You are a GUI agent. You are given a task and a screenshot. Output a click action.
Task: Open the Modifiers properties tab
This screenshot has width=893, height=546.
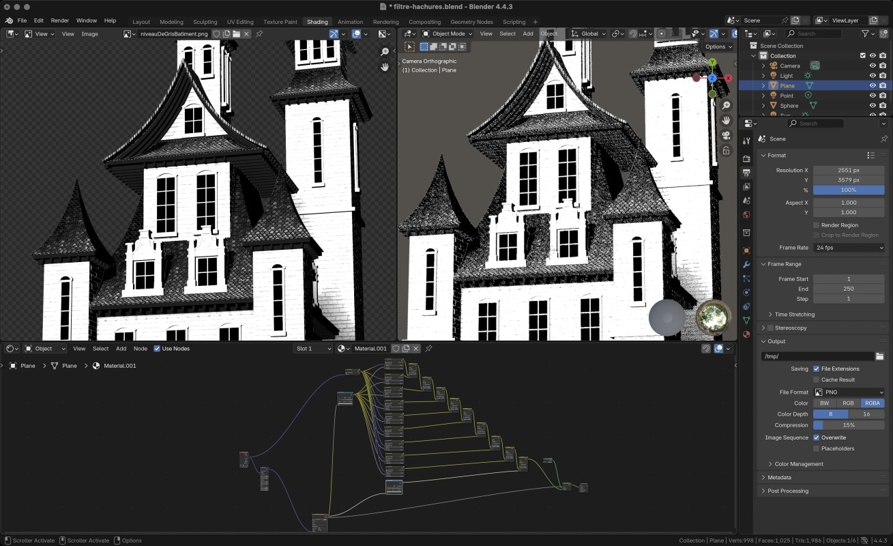click(x=746, y=264)
